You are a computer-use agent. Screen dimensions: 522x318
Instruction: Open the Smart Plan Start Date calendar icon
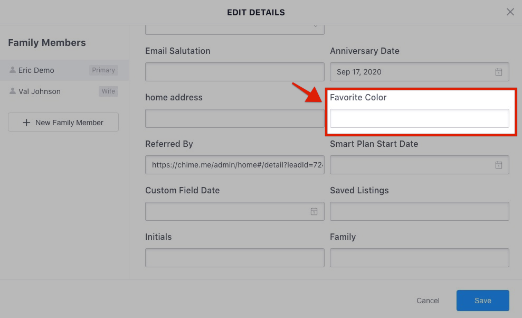pos(498,165)
